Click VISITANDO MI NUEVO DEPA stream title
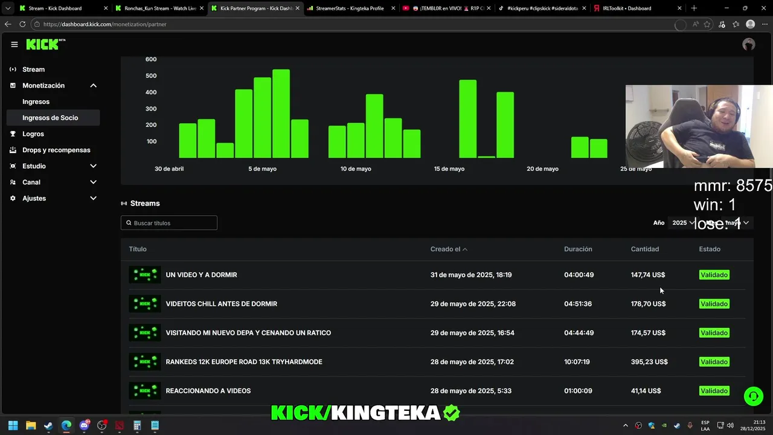This screenshot has height=435, width=773. [x=248, y=333]
